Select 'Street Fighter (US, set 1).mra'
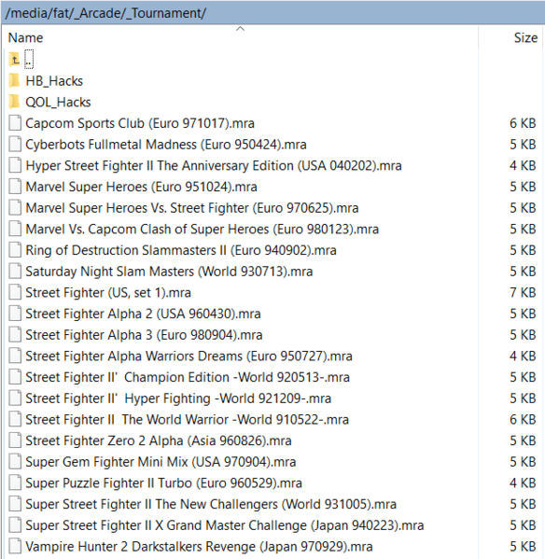 coord(108,292)
